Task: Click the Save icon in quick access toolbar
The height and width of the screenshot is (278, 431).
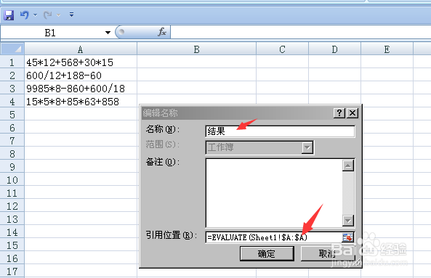Action: [x=9, y=15]
